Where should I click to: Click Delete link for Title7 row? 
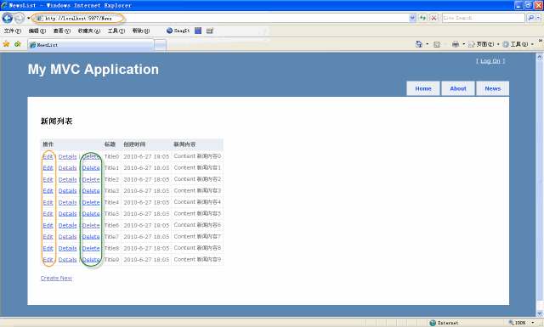(91, 236)
